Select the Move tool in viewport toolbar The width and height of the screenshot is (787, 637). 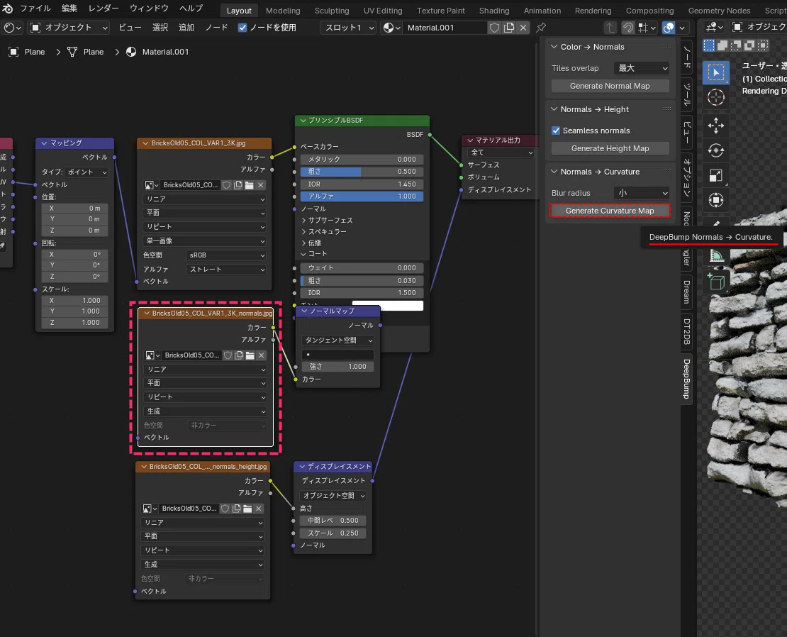(x=715, y=125)
